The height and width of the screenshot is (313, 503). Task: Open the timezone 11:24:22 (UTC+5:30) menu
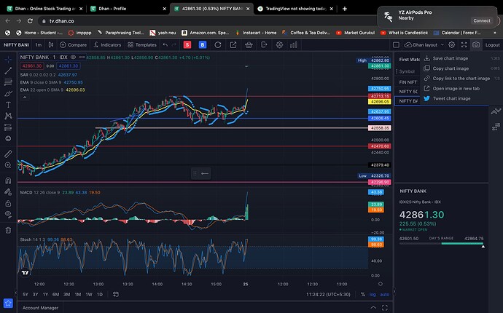pos(328,294)
